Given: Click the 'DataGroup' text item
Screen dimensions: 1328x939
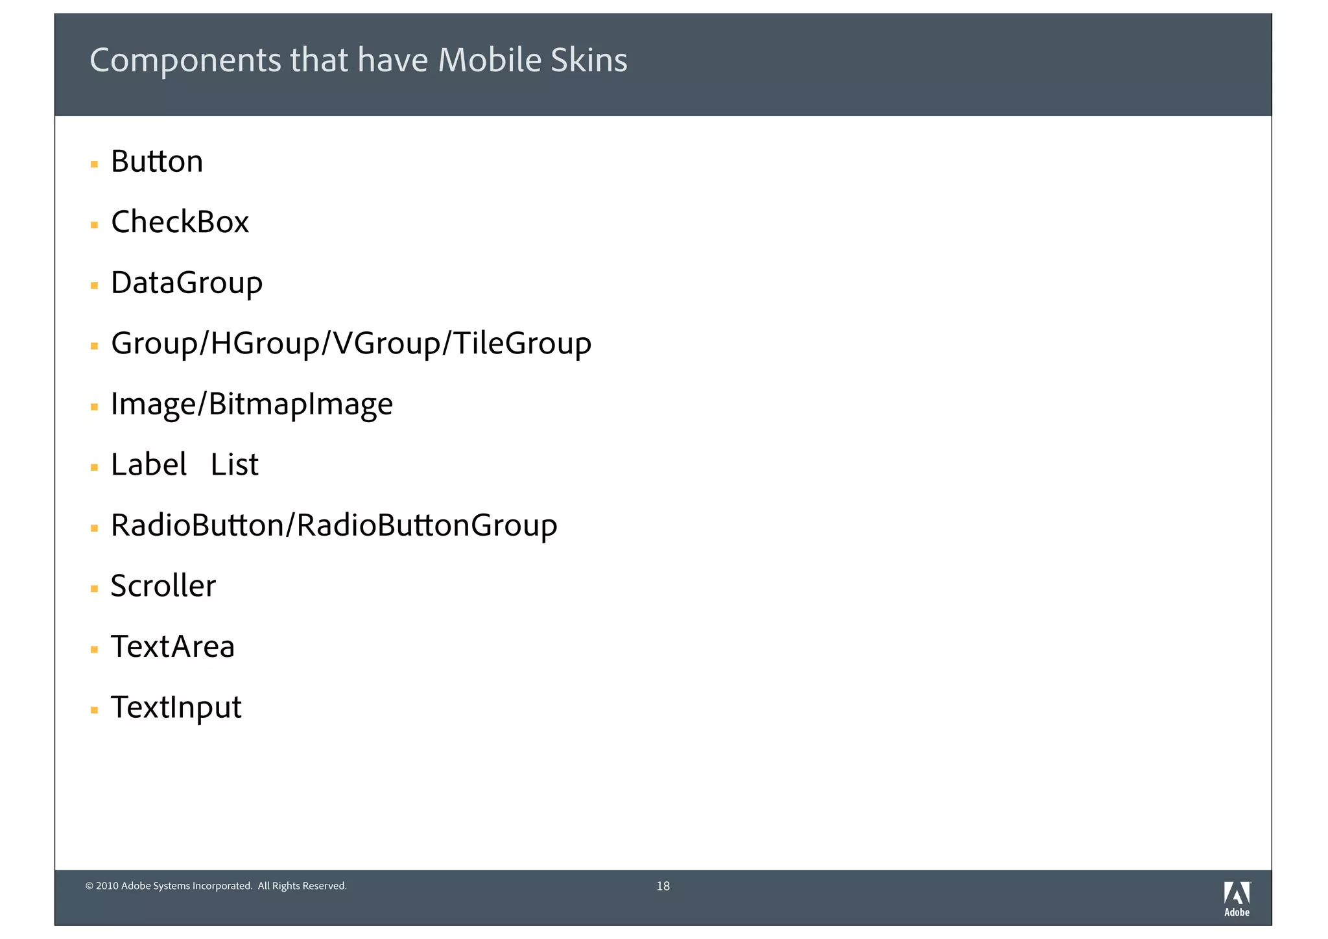Looking at the screenshot, I should pyautogui.click(x=187, y=283).
